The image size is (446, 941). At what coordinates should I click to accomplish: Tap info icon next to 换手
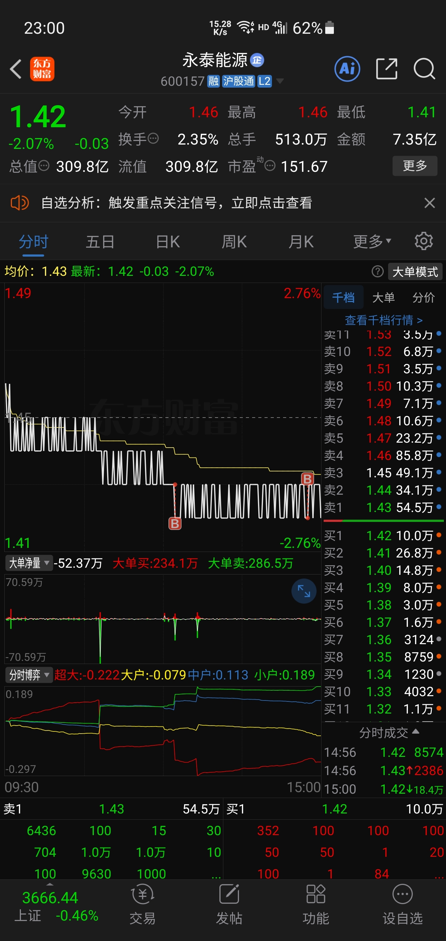click(x=153, y=139)
